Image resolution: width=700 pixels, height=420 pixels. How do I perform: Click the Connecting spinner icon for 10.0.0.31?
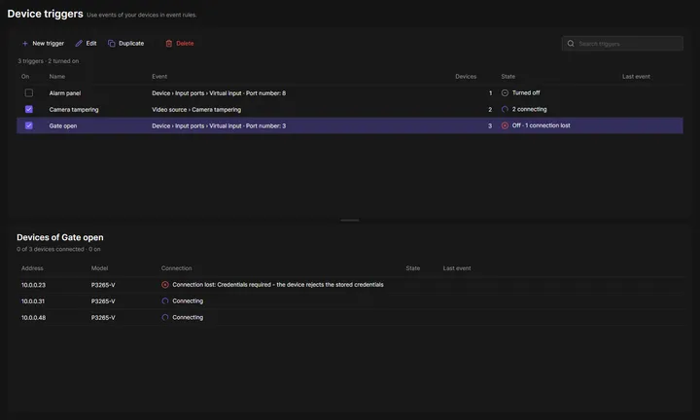(165, 300)
